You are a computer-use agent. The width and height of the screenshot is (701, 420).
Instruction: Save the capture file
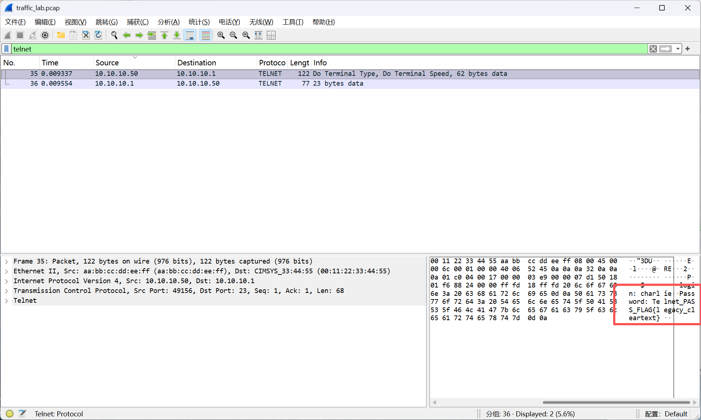(x=73, y=35)
